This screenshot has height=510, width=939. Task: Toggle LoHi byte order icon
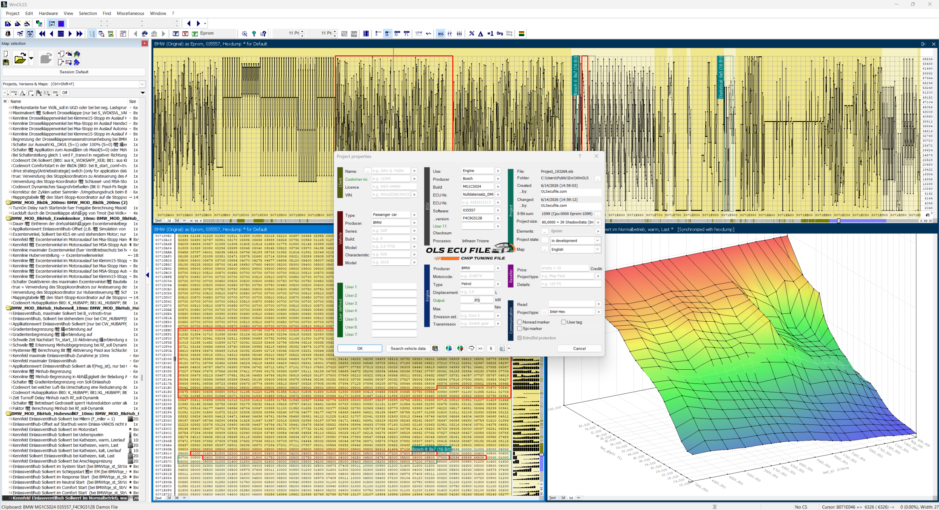point(419,34)
